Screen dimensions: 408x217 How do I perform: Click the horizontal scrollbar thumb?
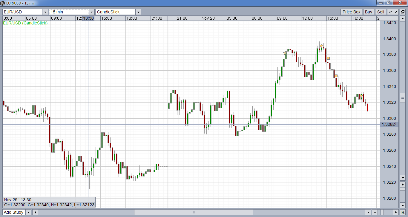pyautogui.click(x=194, y=212)
